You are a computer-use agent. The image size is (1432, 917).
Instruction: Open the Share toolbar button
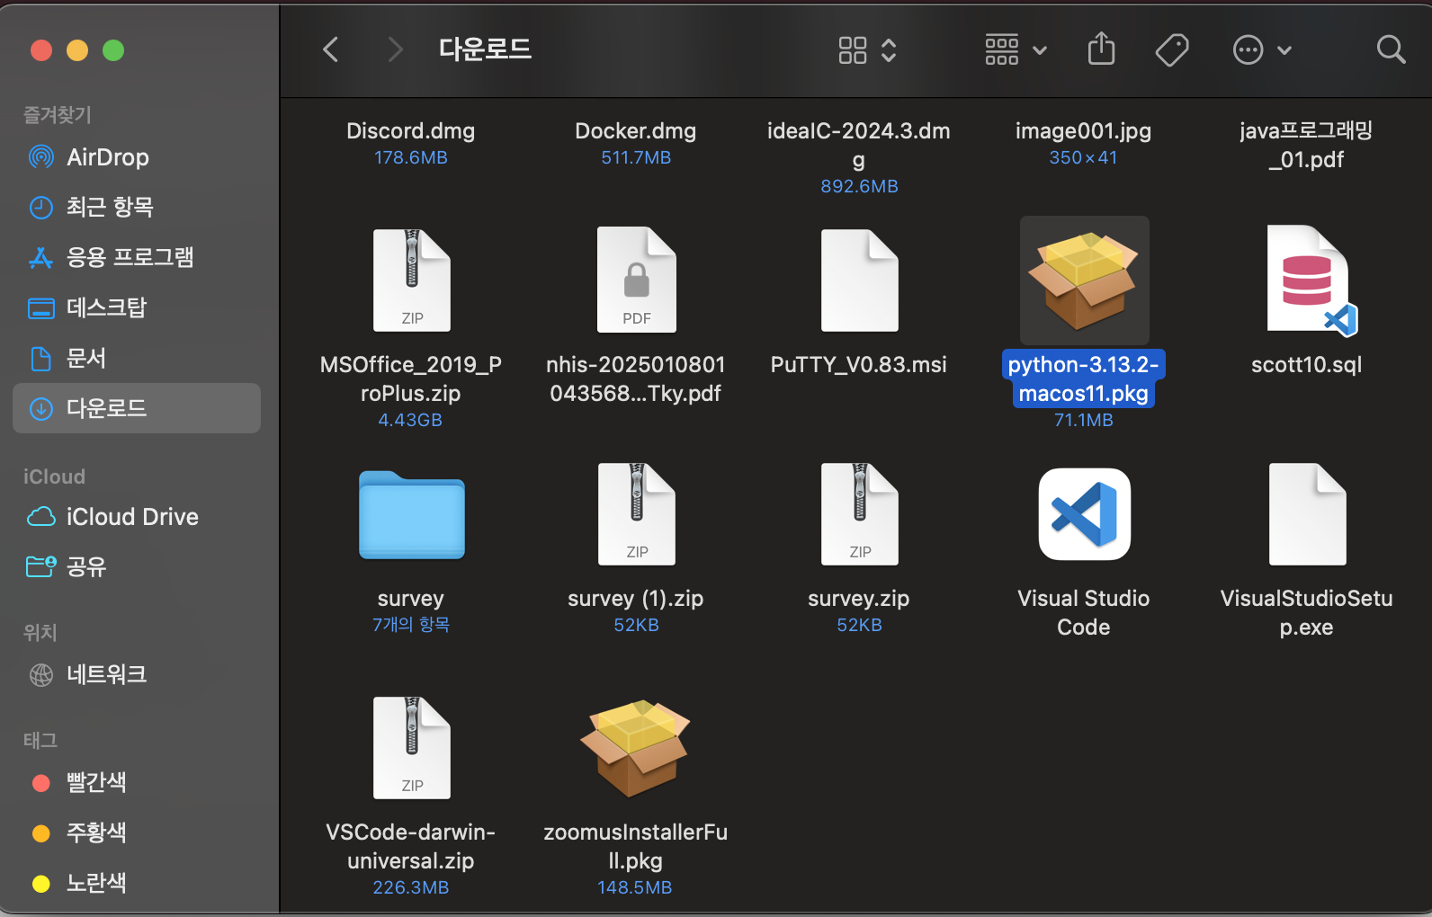(x=1101, y=49)
